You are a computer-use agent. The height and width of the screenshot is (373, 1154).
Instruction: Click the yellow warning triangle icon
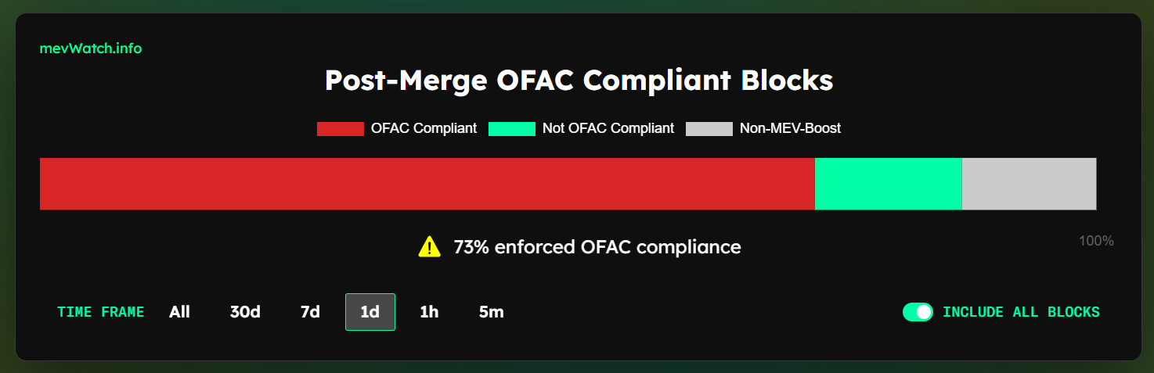(x=430, y=247)
